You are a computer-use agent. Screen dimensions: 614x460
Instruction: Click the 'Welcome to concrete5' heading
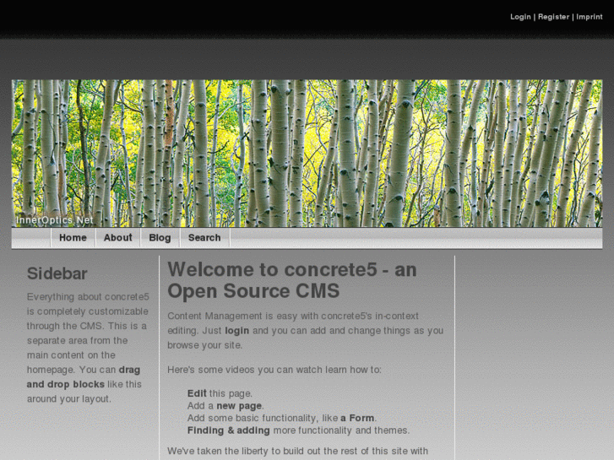(x=292, y=280)
